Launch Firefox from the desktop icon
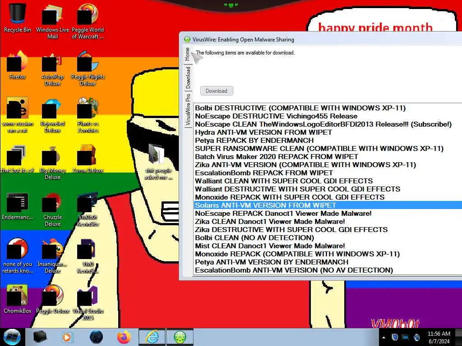The width and height of the screenshot is (462, 346). [18, 65]
